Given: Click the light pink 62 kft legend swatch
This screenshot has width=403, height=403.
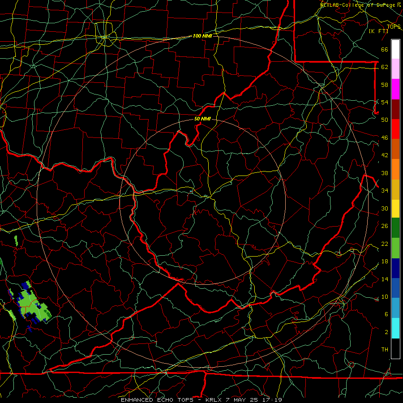Looking at the screenshot, I should click(395, 69).
